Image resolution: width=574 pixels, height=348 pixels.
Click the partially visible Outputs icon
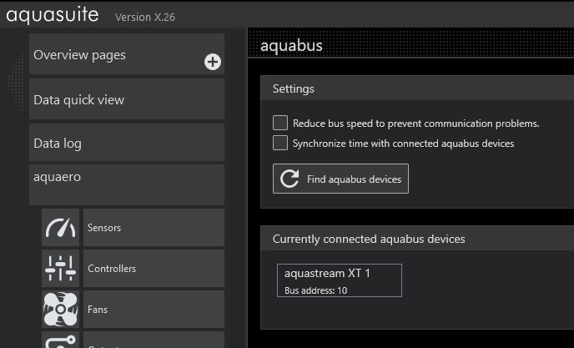[60, 340]
